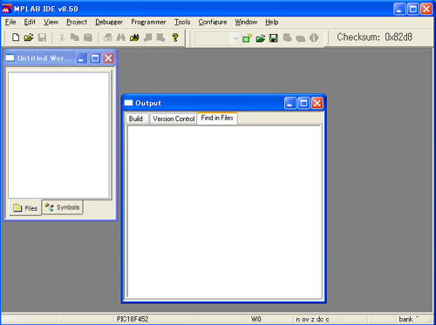The width and height of the screenshot is (436, 325).
Task: Click the 'n ov z dc c' status flags
Action: coord(313,319)
